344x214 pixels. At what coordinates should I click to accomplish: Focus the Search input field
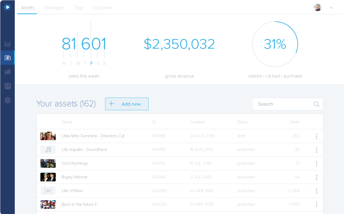click(x=287, y=104)
